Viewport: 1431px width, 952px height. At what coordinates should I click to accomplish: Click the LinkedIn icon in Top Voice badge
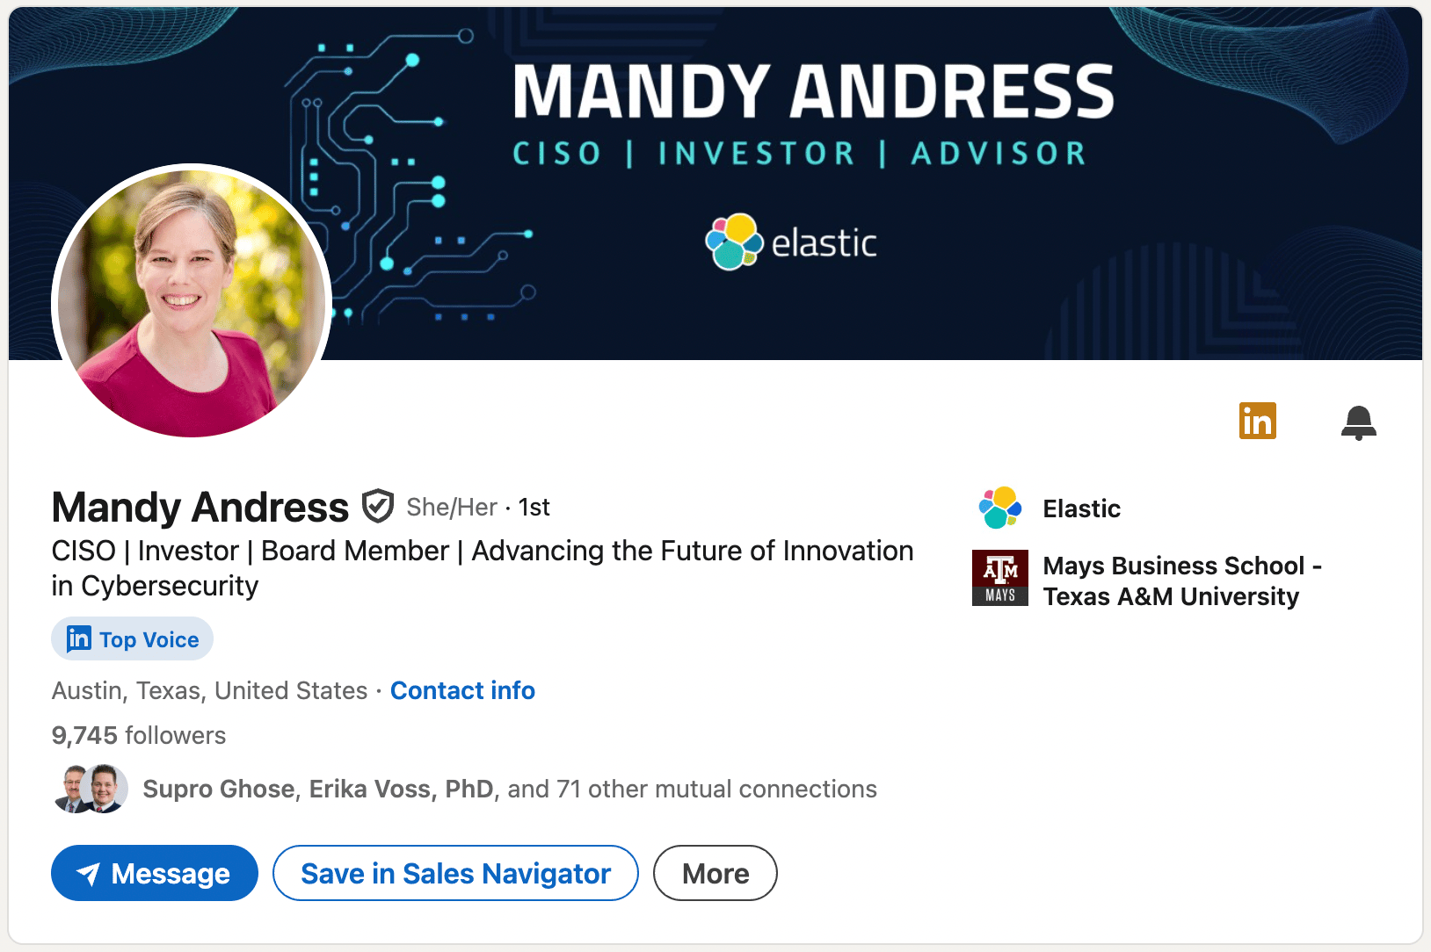coord(79,638)
